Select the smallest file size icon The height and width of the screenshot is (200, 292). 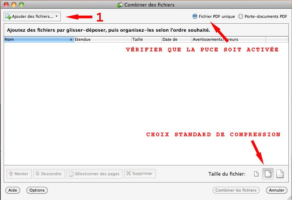[x=256, y=174]
